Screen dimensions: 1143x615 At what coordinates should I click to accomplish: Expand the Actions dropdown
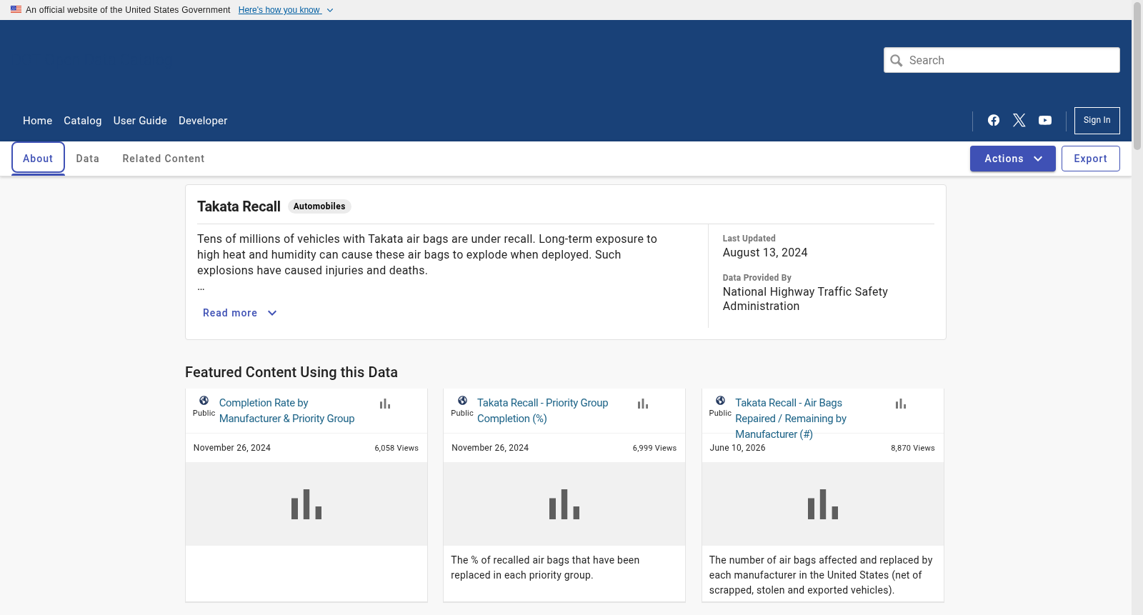[1012, 159]
